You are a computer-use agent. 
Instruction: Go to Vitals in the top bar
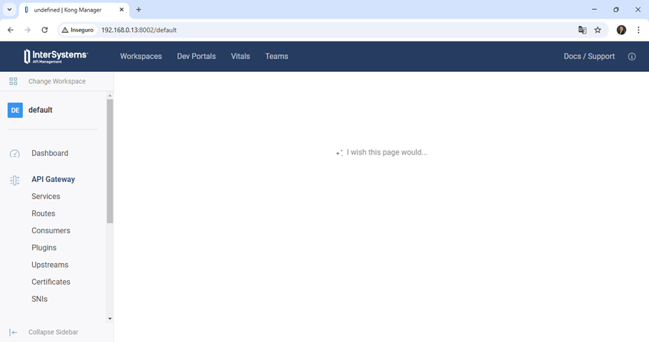[x=240, y=57]
